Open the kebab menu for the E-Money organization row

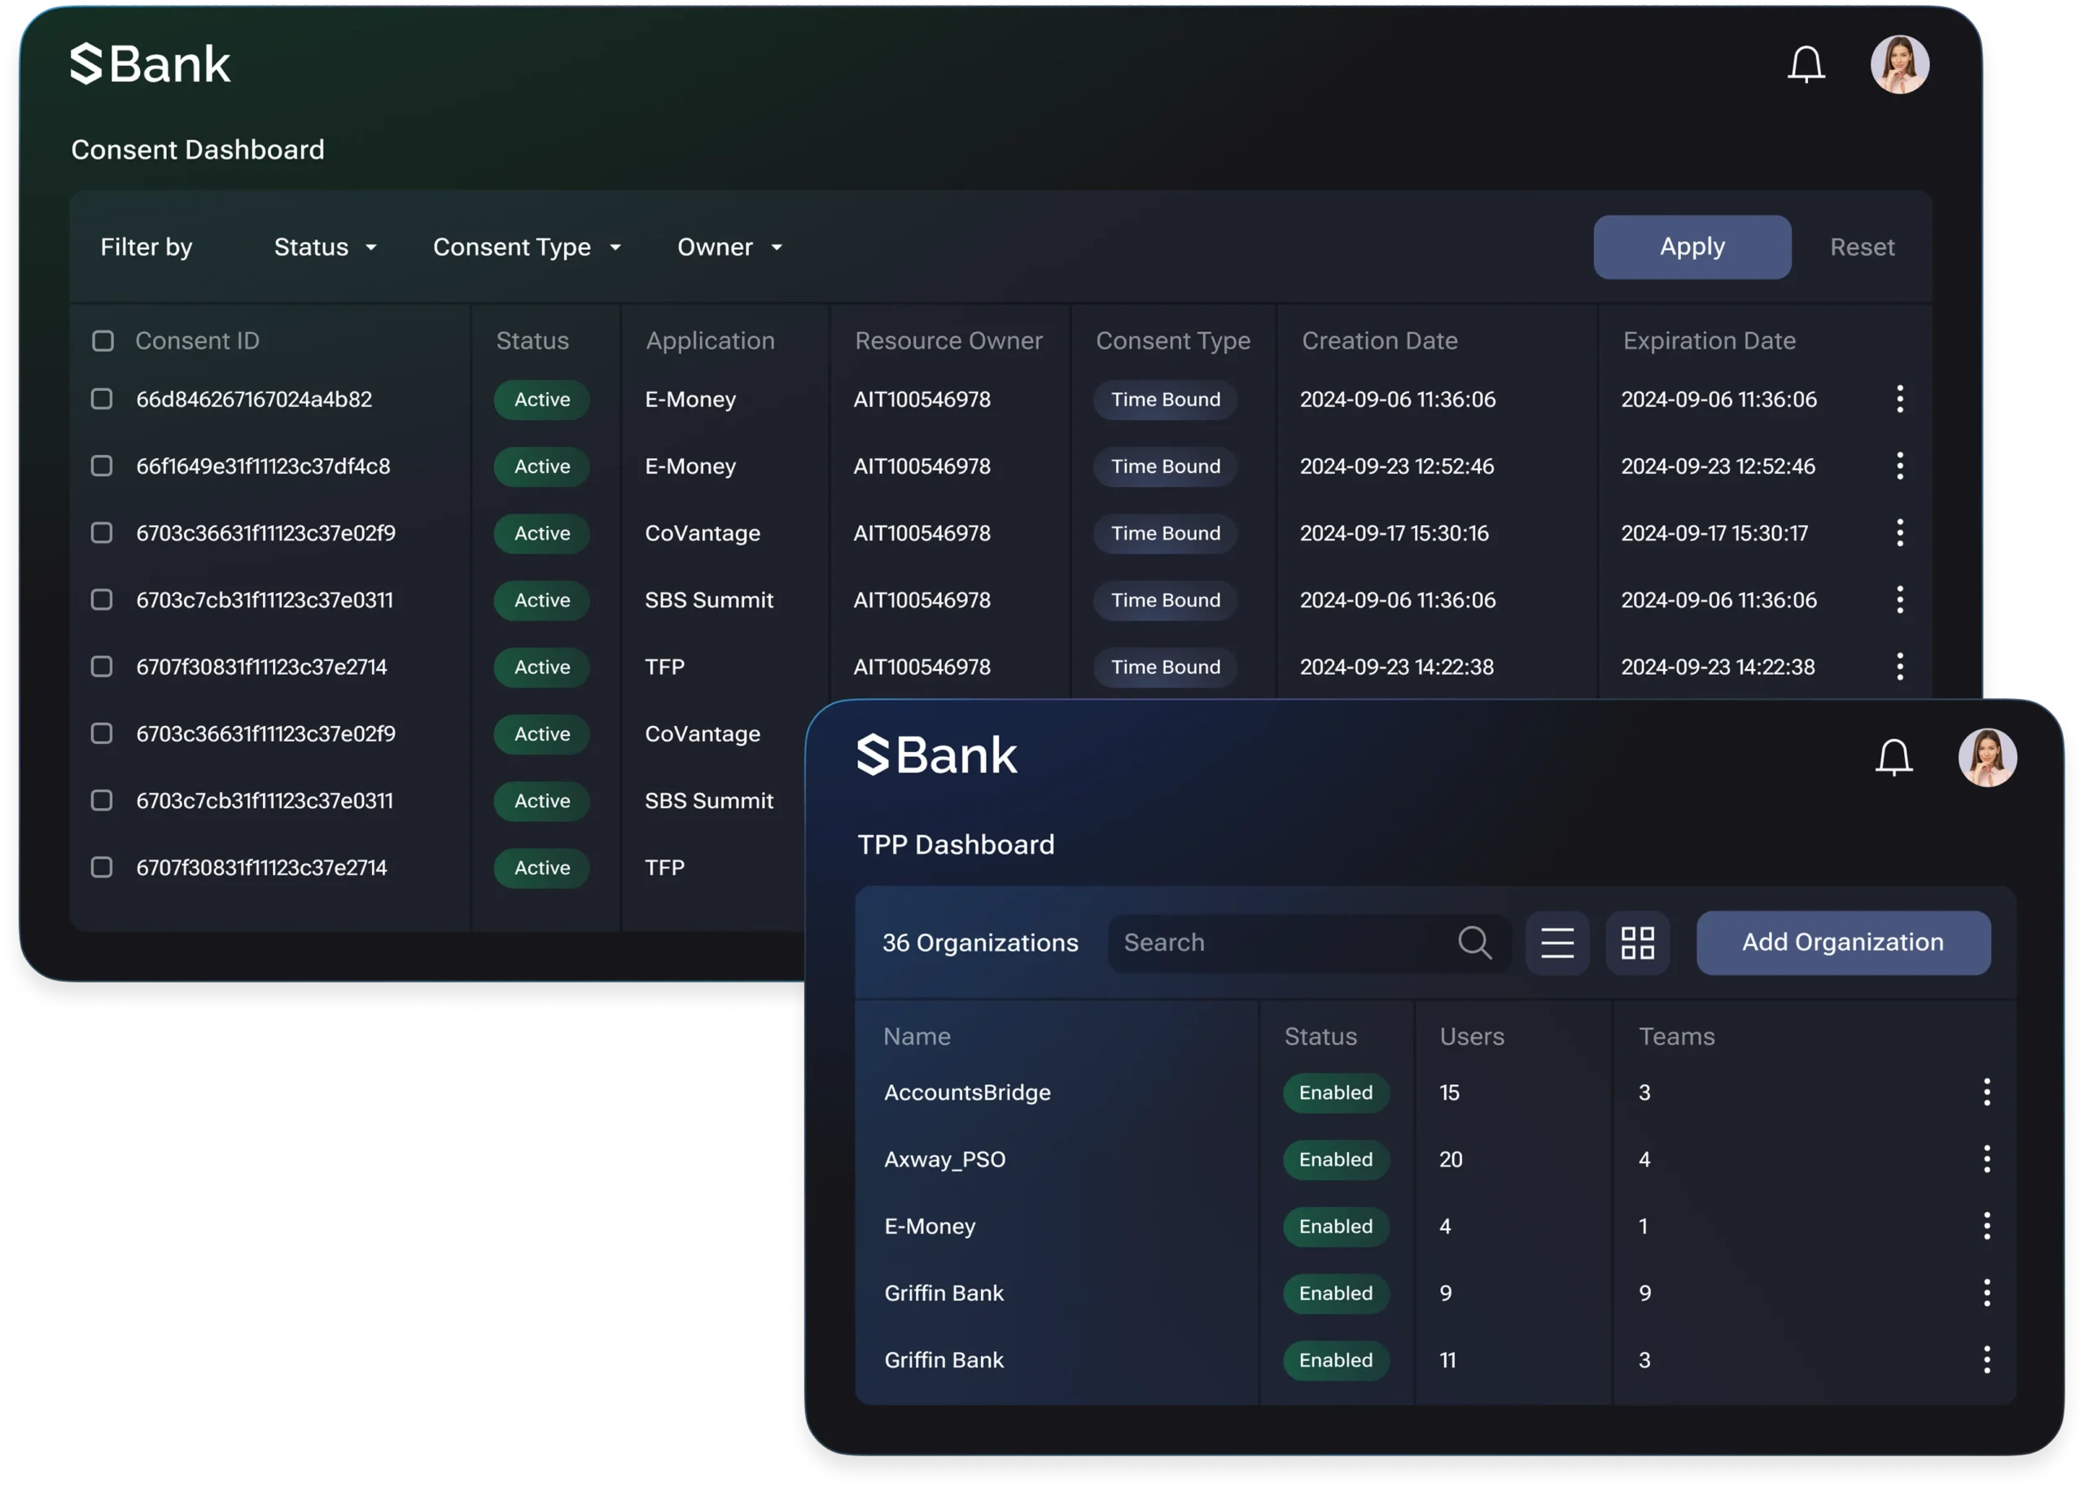click(1986, 1226)
